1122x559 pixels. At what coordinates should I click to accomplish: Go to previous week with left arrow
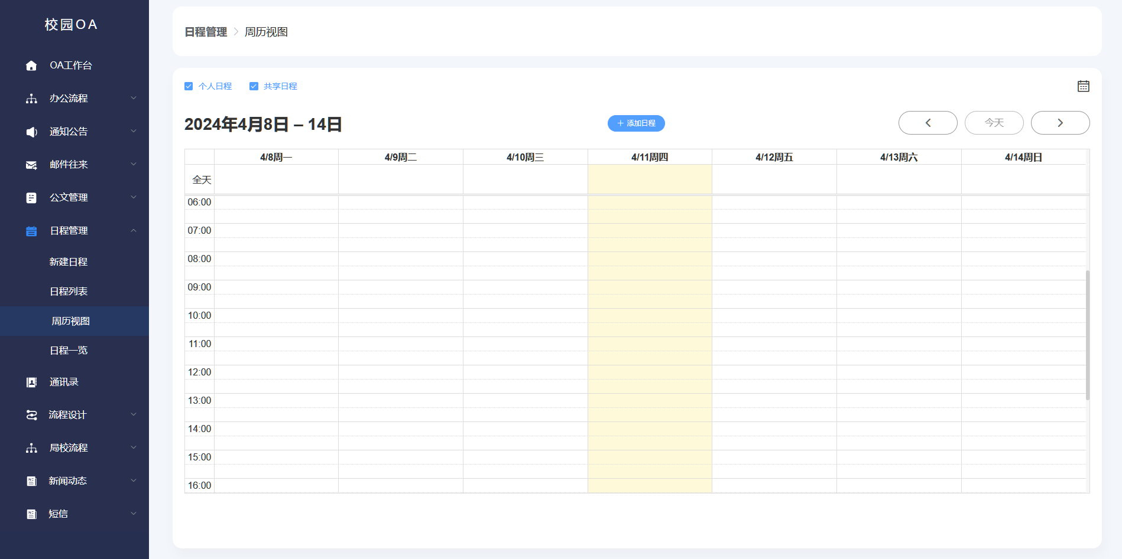pos(928,123)
